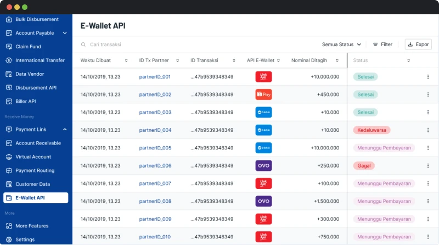The width and height of the screenshot is (439, 245).
Task: Click the E-Wallet API sidebar icon
Action: (x=9, y=198)
